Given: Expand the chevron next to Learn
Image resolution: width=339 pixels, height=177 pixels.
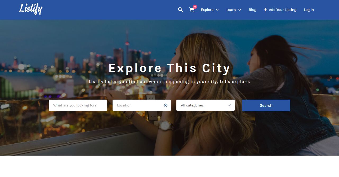Looking at the screenshot, I should point(240,10).
